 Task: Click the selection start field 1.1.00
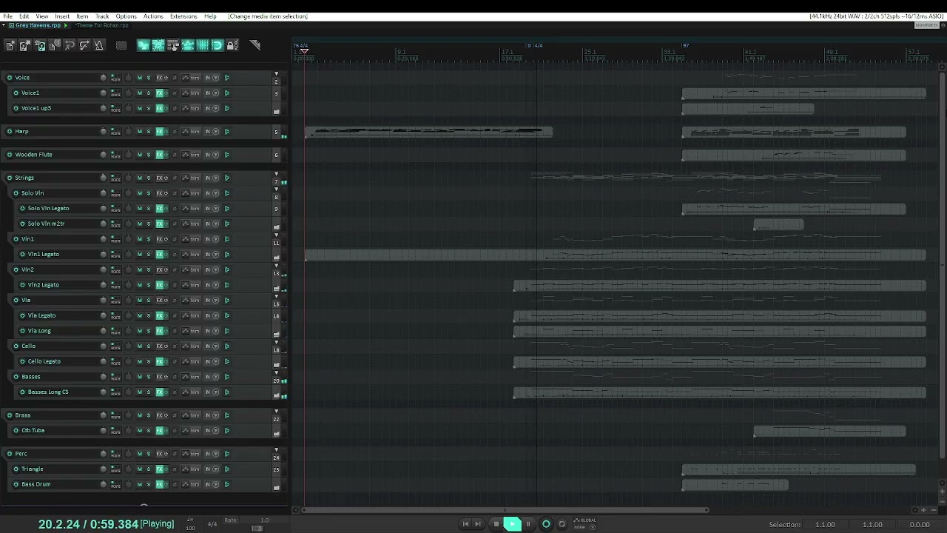click(x=825, y=525)
